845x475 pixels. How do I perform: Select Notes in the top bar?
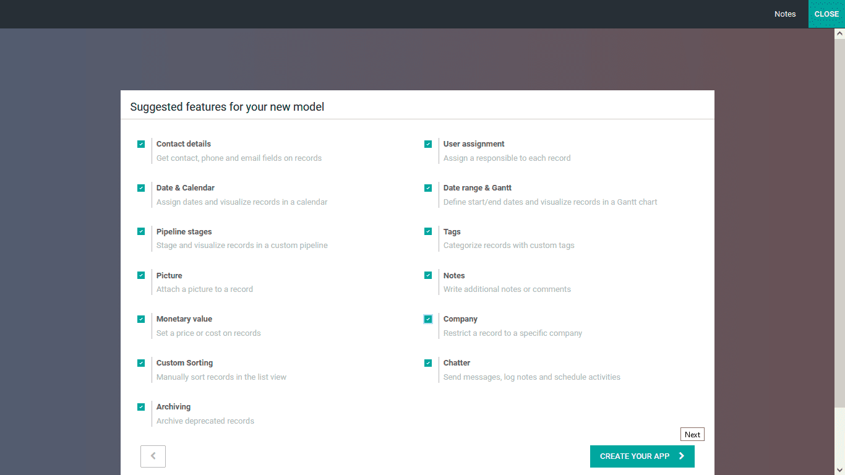click(785, 14)
